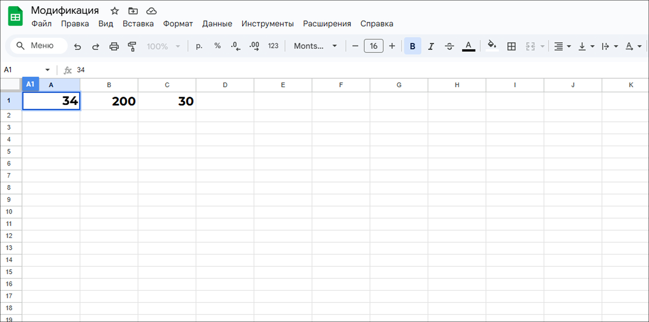This screenshot has height=322, width=649.
Task: Select column D header
Action: 225,85
